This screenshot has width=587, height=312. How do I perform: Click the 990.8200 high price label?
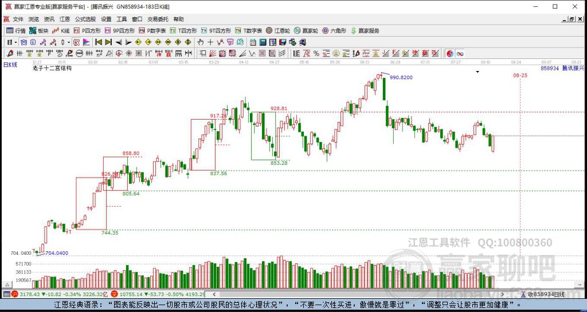tap(401, 77)
